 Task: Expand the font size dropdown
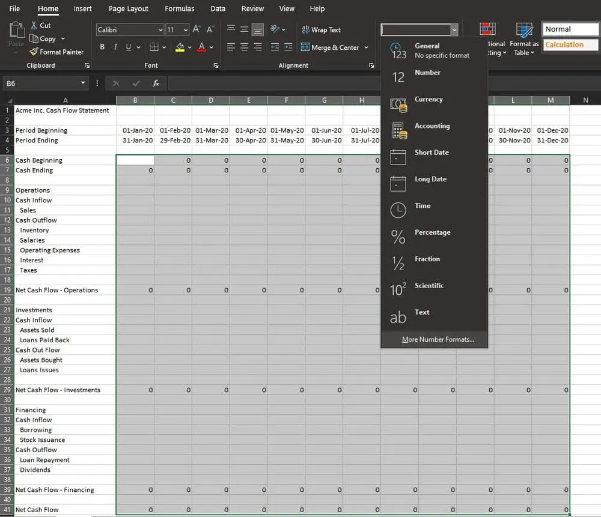tap(185, 30)
